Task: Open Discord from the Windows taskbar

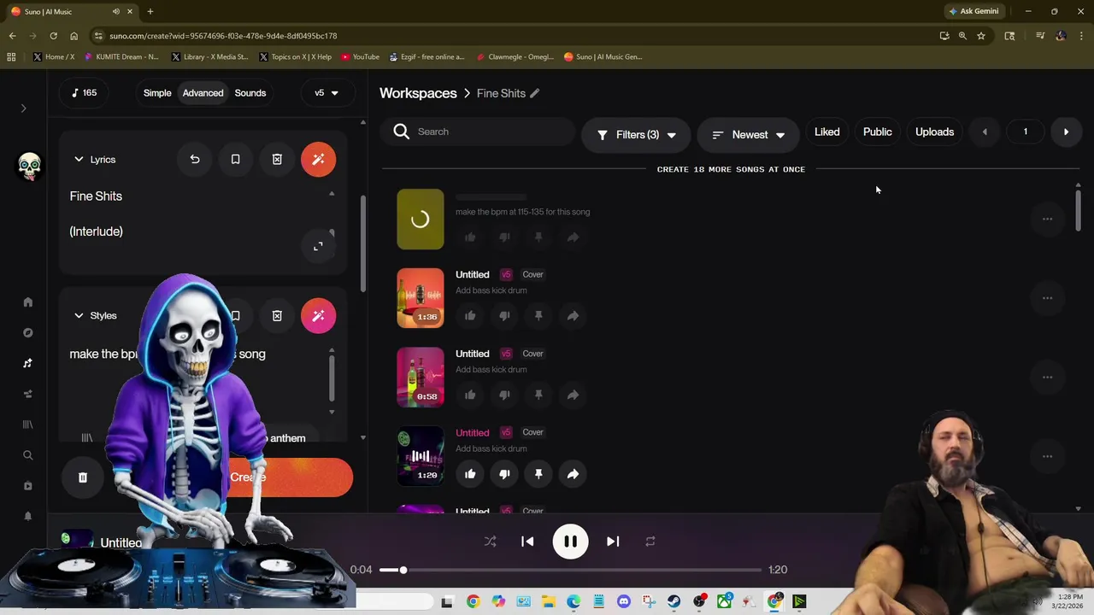Action: (623, 602)
